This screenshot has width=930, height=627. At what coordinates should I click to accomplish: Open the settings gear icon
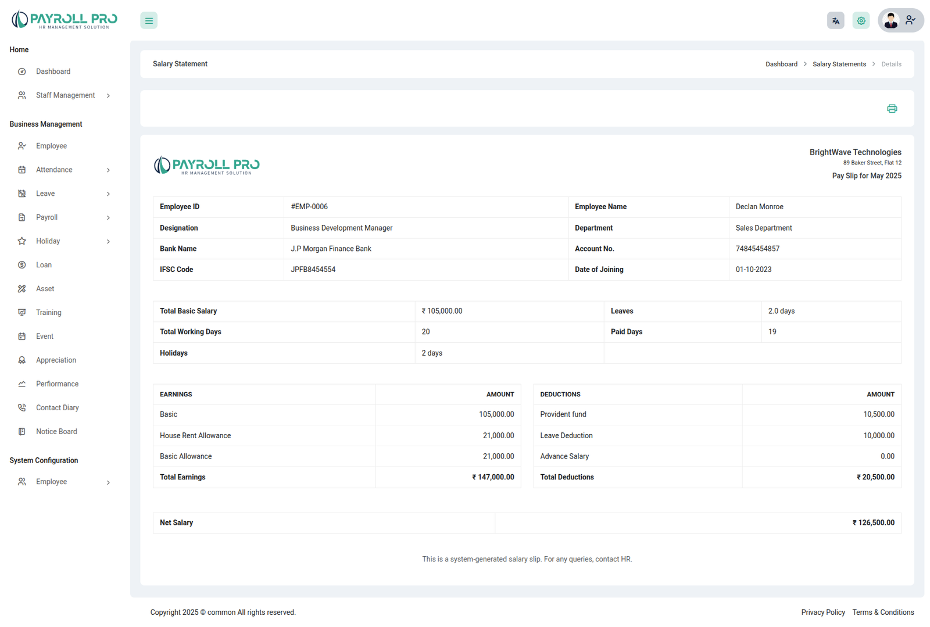click(x=861, y=20)
